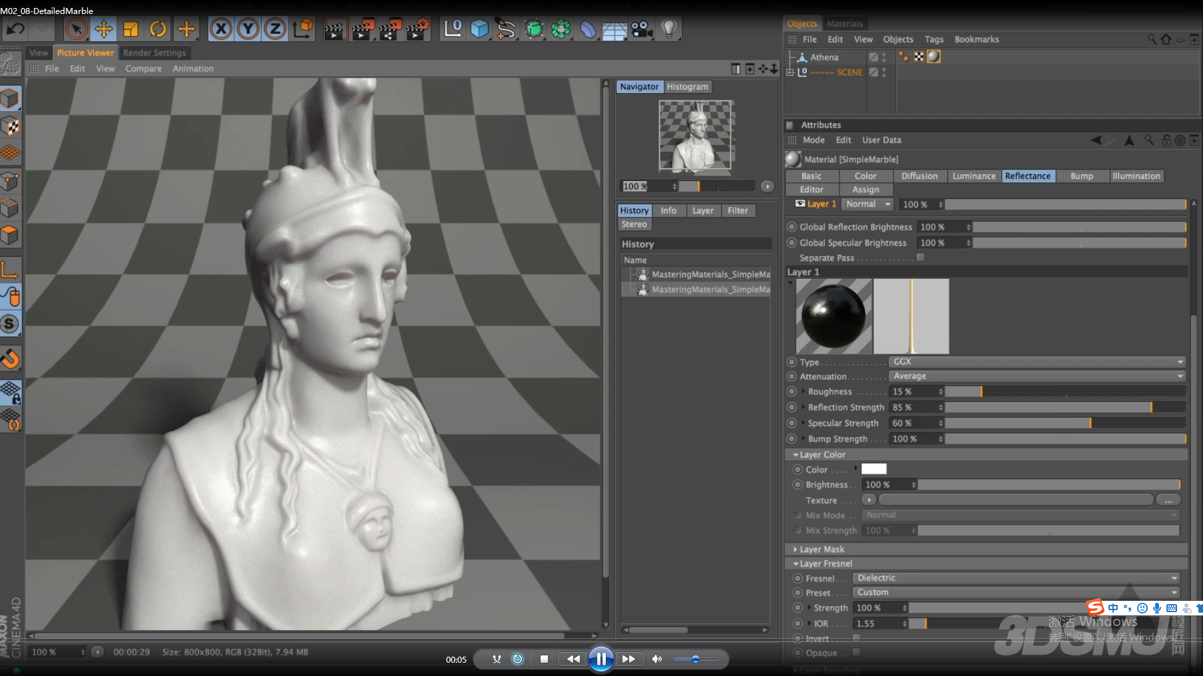Adjust the Specular Strength slider

pyautogui.click(x=1065, y=423)
